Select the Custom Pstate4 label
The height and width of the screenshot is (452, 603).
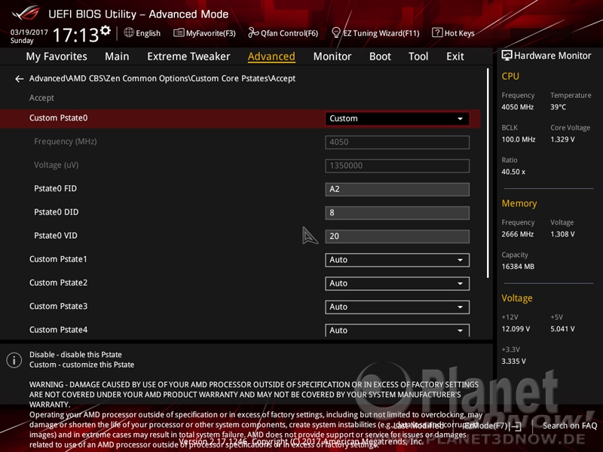pos(59,329)
